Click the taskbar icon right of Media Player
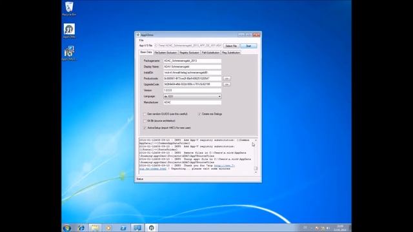Screen dimensions: 413x232 click(123, 227)
